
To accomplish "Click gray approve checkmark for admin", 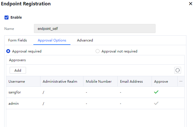I will [x=156, y=103].
